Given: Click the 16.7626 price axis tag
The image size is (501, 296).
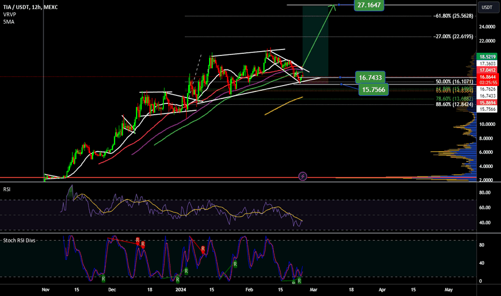Looking at the screenshot, I should [487, 89].
